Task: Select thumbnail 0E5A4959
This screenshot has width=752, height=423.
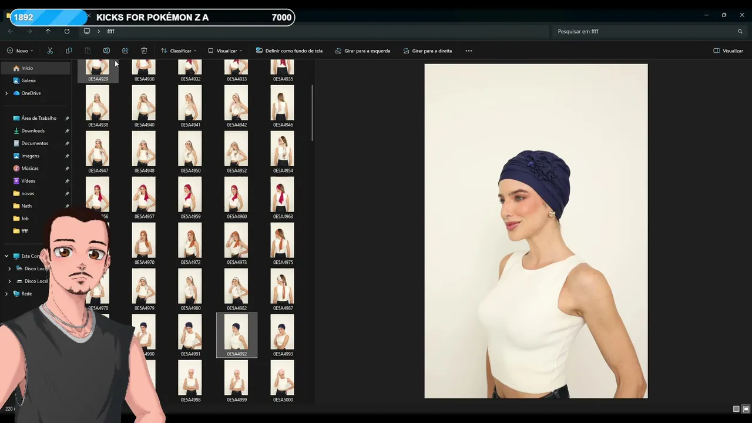Action: [x=190, y=198]
